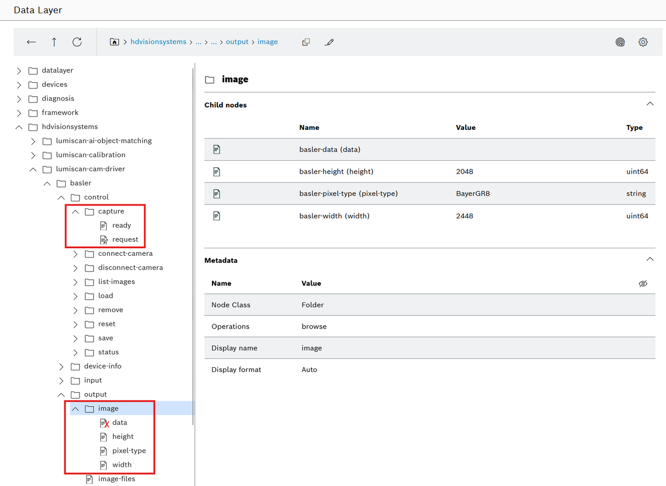Go up one level with up arrow

(x=54, y=42)
